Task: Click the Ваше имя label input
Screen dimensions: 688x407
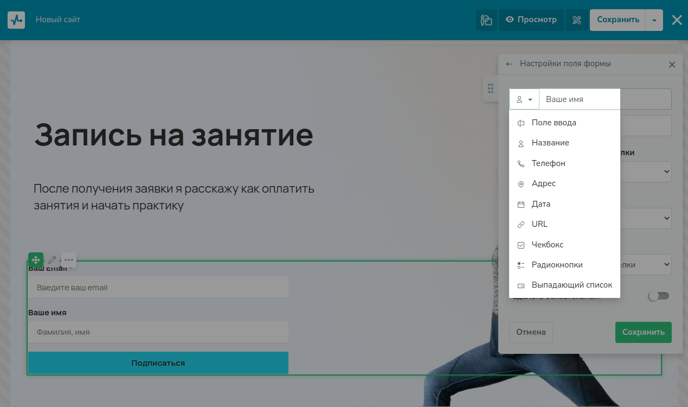Action: coord(605,99)
